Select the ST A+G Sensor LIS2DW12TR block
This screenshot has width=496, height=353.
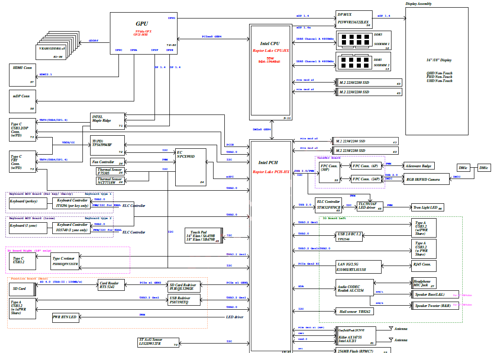[157, 342]
